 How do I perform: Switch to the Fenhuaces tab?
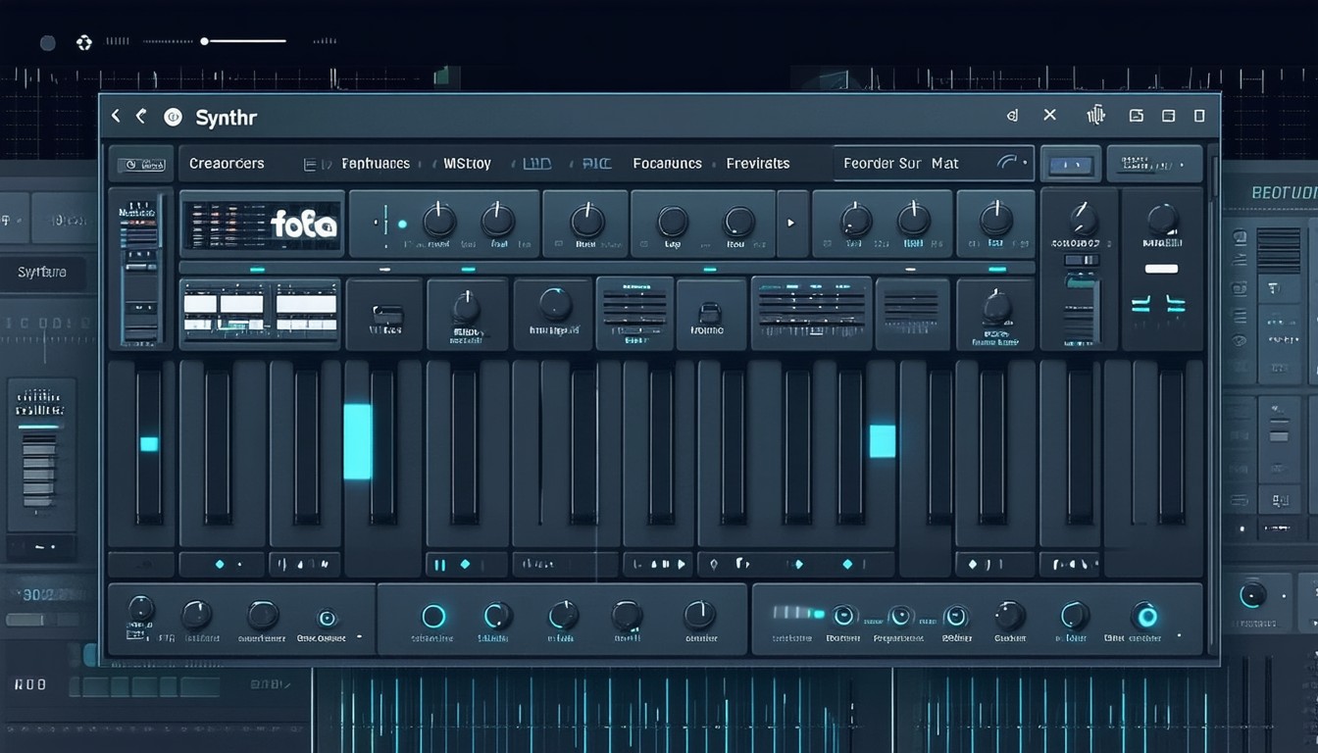point(375,164)
